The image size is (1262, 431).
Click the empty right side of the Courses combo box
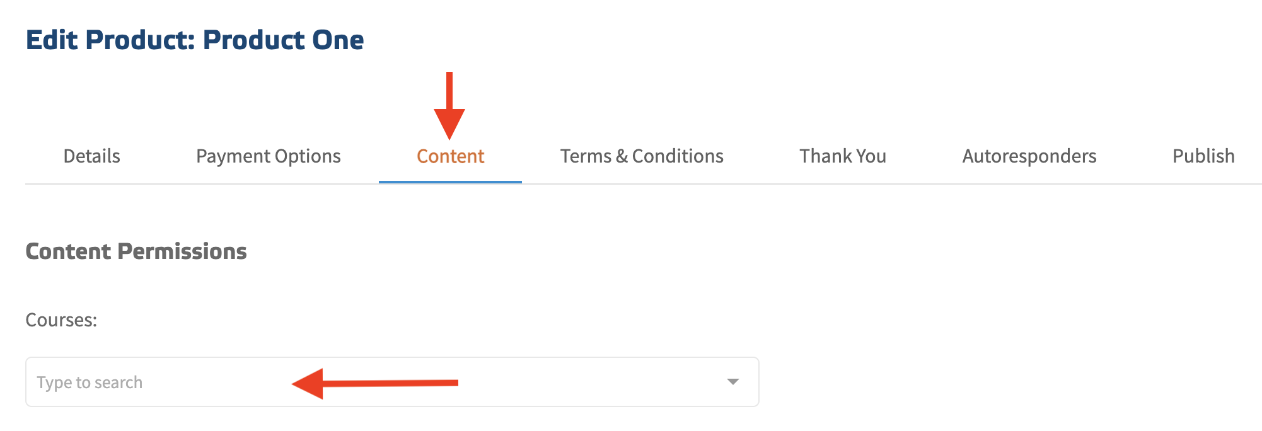click(599, 382)
